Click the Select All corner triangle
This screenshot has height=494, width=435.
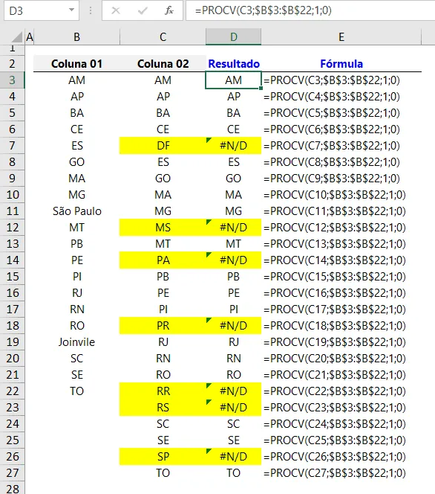click(x=16, y=37)
